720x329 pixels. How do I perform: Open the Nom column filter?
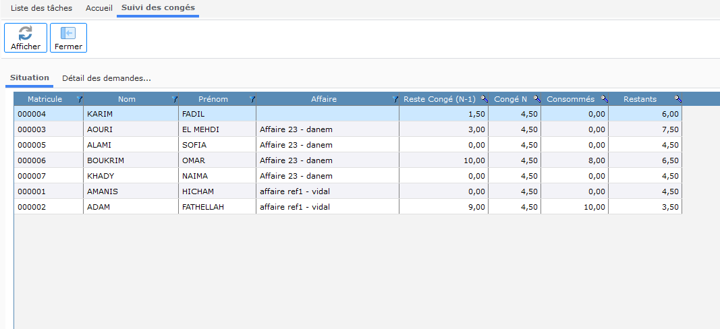pyautogui.click(x=174, y=99)
